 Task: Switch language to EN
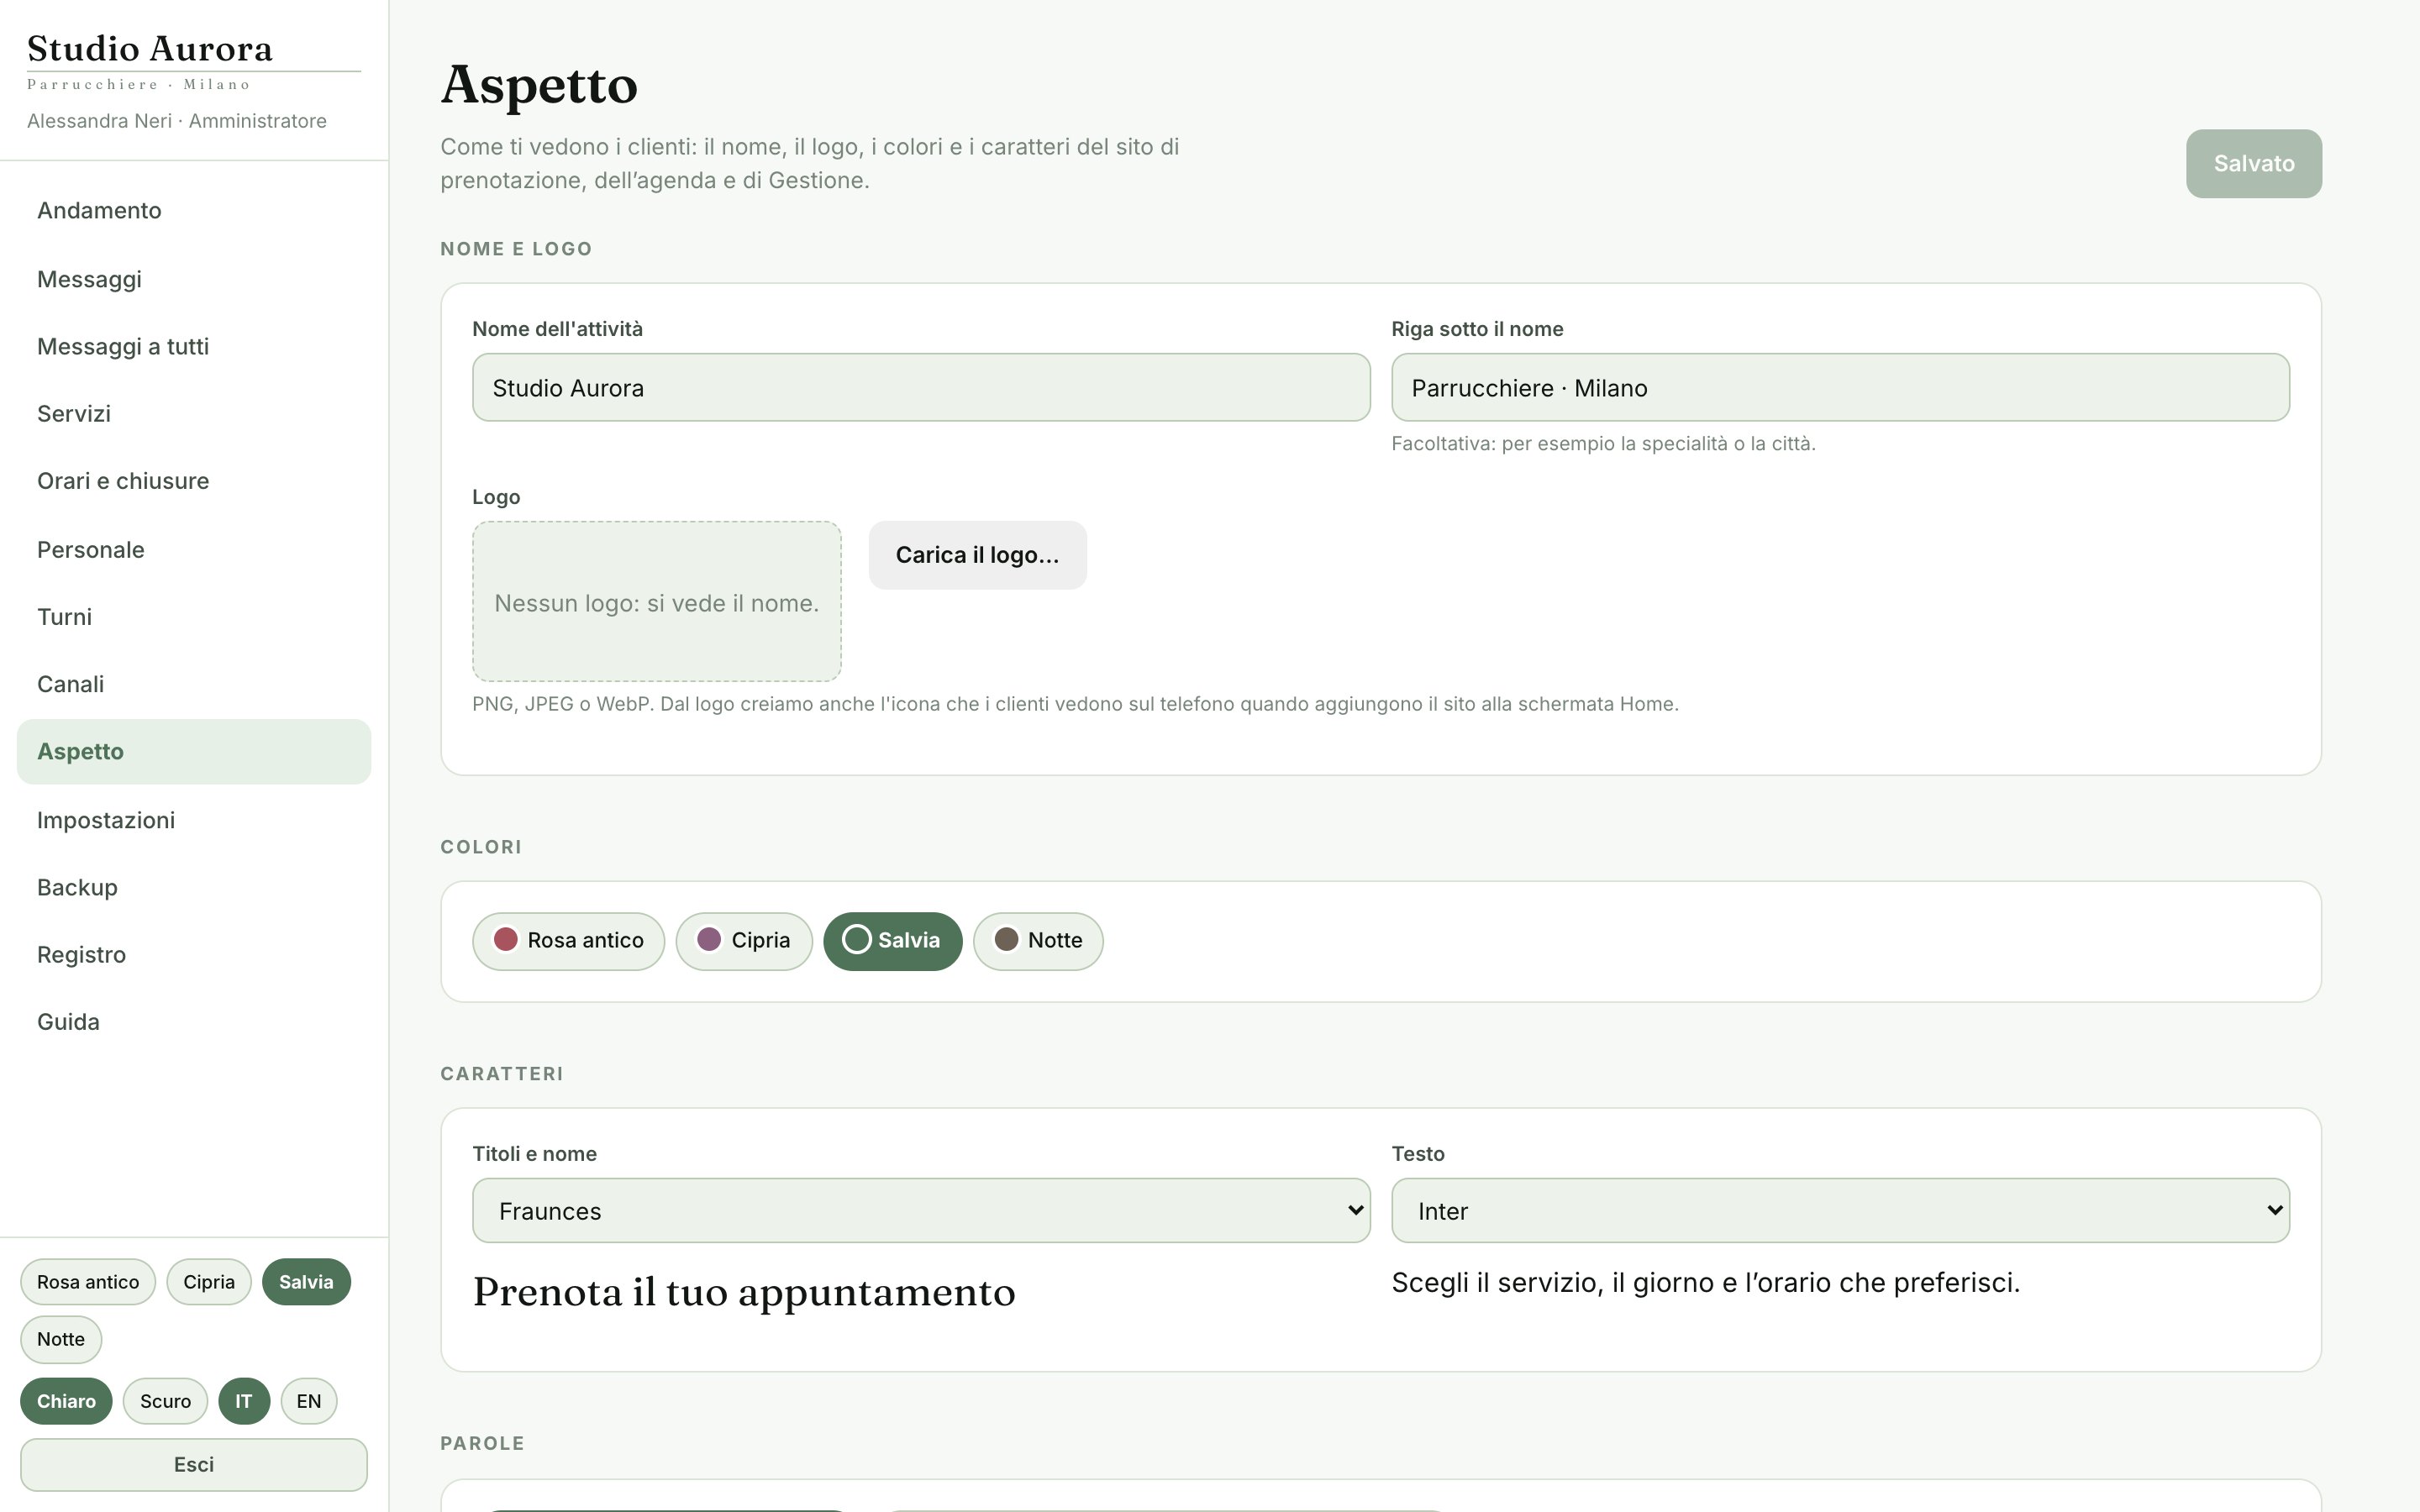click(308, 1401)
